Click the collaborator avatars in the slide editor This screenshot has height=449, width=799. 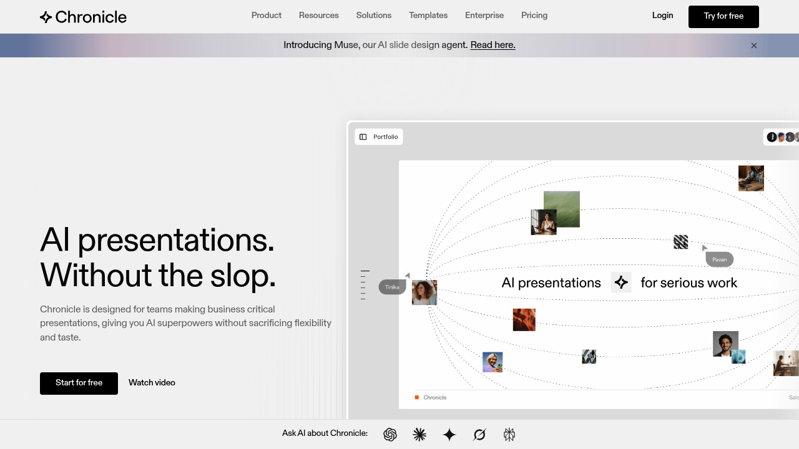tap(784, 137)
